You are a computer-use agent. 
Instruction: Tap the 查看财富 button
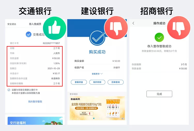tap(79, 82)
